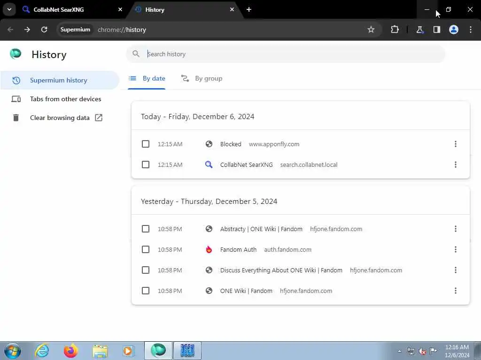Click the Supermium taskbar button

159,351
